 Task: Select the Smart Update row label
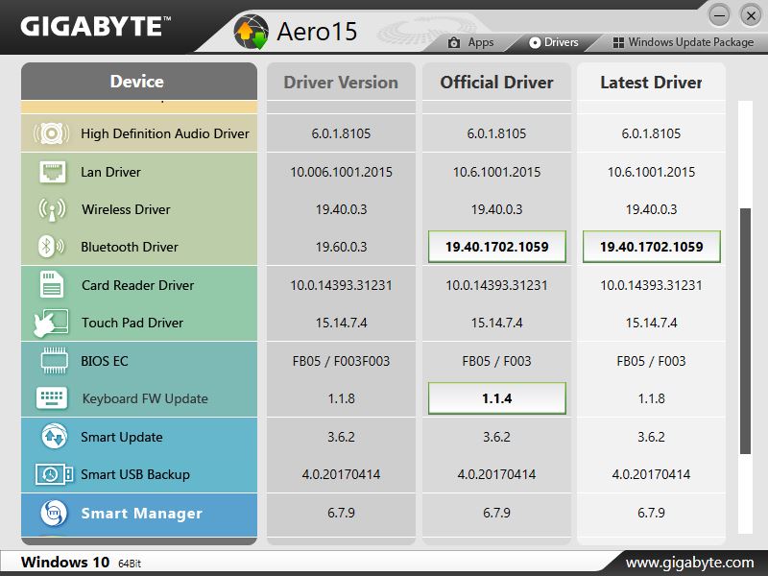pyautogui.click(x=122, y=437)
